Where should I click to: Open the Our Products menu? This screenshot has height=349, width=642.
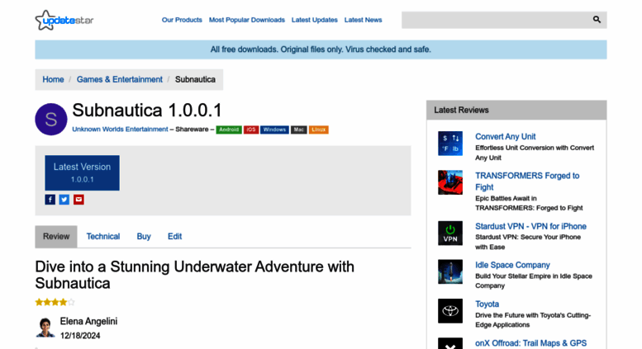click(x=182, y=20)
